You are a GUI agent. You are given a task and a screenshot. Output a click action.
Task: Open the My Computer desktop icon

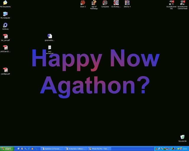[x=5, y=14]
